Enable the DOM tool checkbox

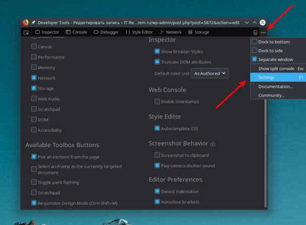[x=34, y=119]
